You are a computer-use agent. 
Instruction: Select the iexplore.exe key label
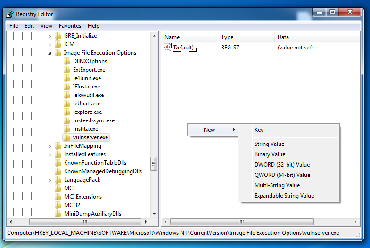click(x=87, y=112)
